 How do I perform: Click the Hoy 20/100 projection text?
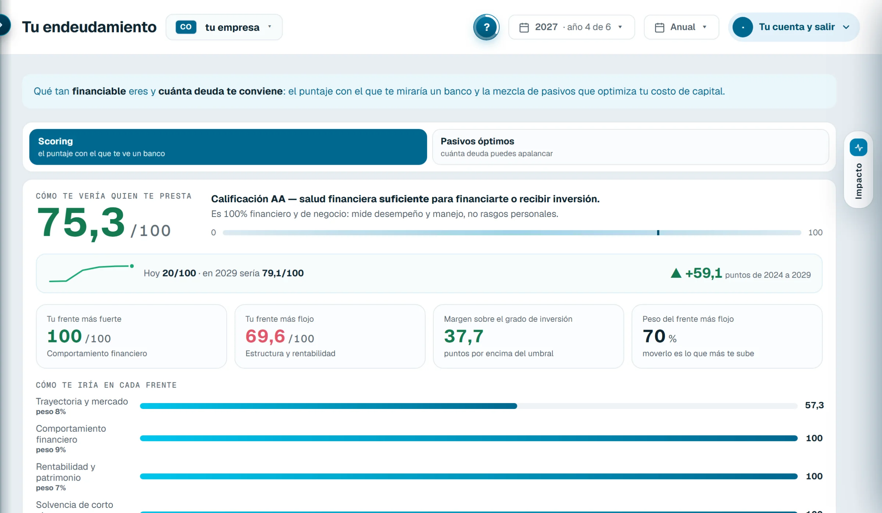[x=223, y=273]
